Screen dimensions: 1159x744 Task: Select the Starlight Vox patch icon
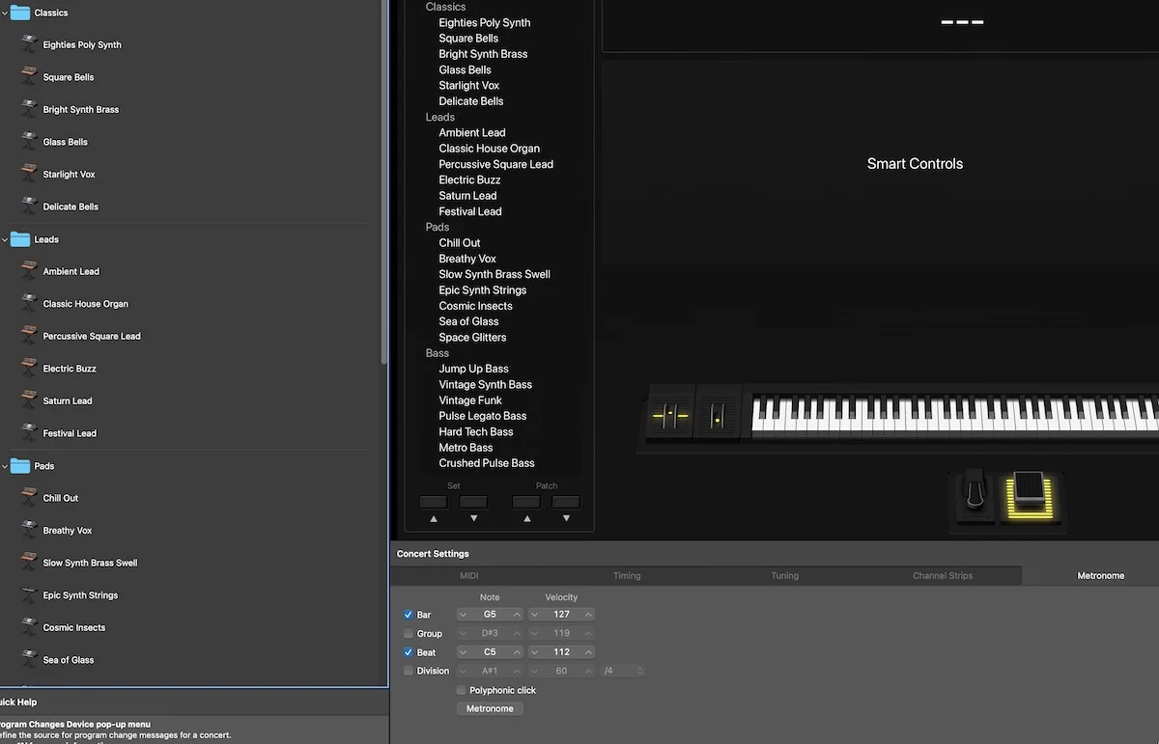(29, 174)
